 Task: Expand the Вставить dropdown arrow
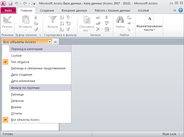pyautogui.click(x=25, y=30)
